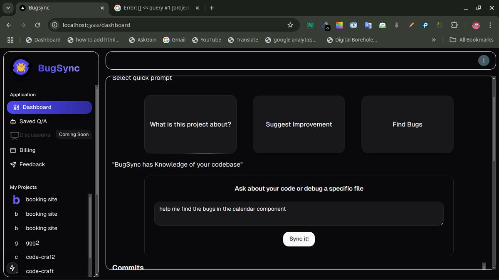
Task: Click the projects list scrollbar
Action: [90, 226]
